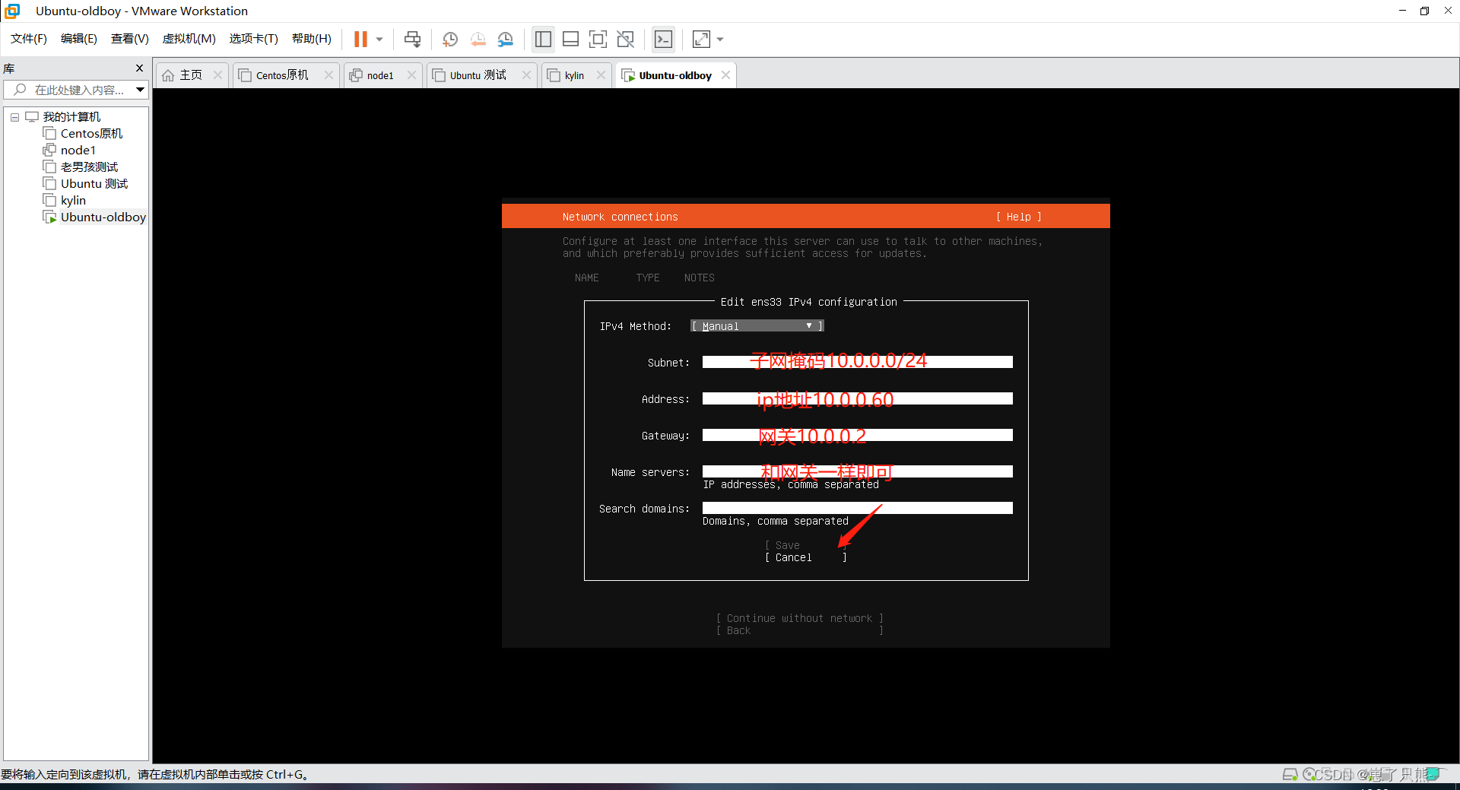Collapse the 我的计算机 tree node
The image size is (1460, 790).
[14, 117]
